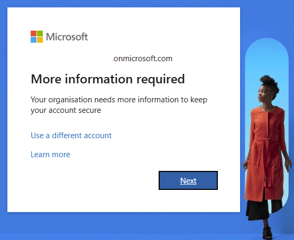Click the Microsoft wordmark text
Viewport: 294px width, 240px height.
[67, 37]
